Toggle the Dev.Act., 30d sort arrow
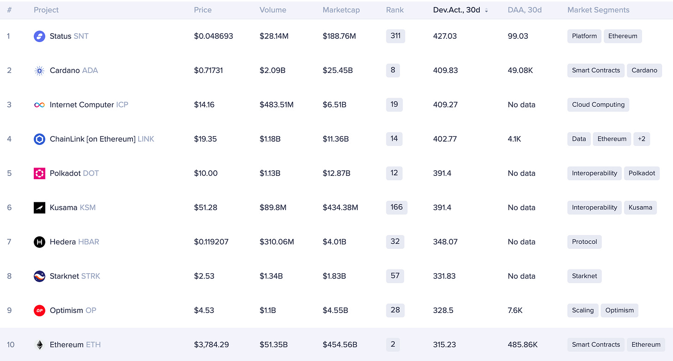Viewport: 673px width, 361px height. point(486,10)
